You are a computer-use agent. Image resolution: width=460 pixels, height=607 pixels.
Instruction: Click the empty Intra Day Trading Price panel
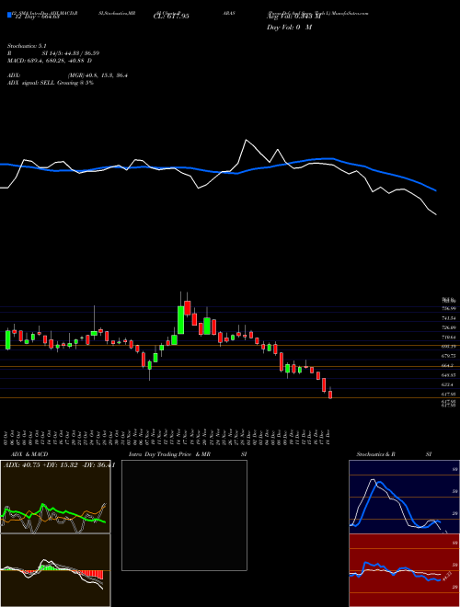click(x=184, y=515)
